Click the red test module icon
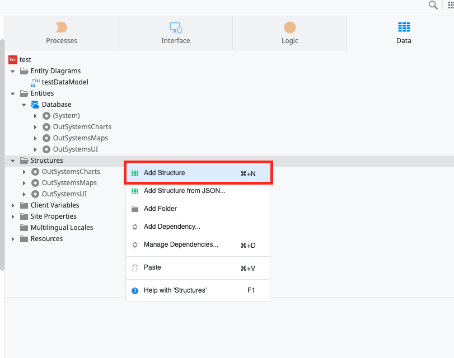Viewport: 454px width, 358px height. click(13, 60)
